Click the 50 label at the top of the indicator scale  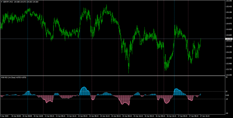[227, 77]
